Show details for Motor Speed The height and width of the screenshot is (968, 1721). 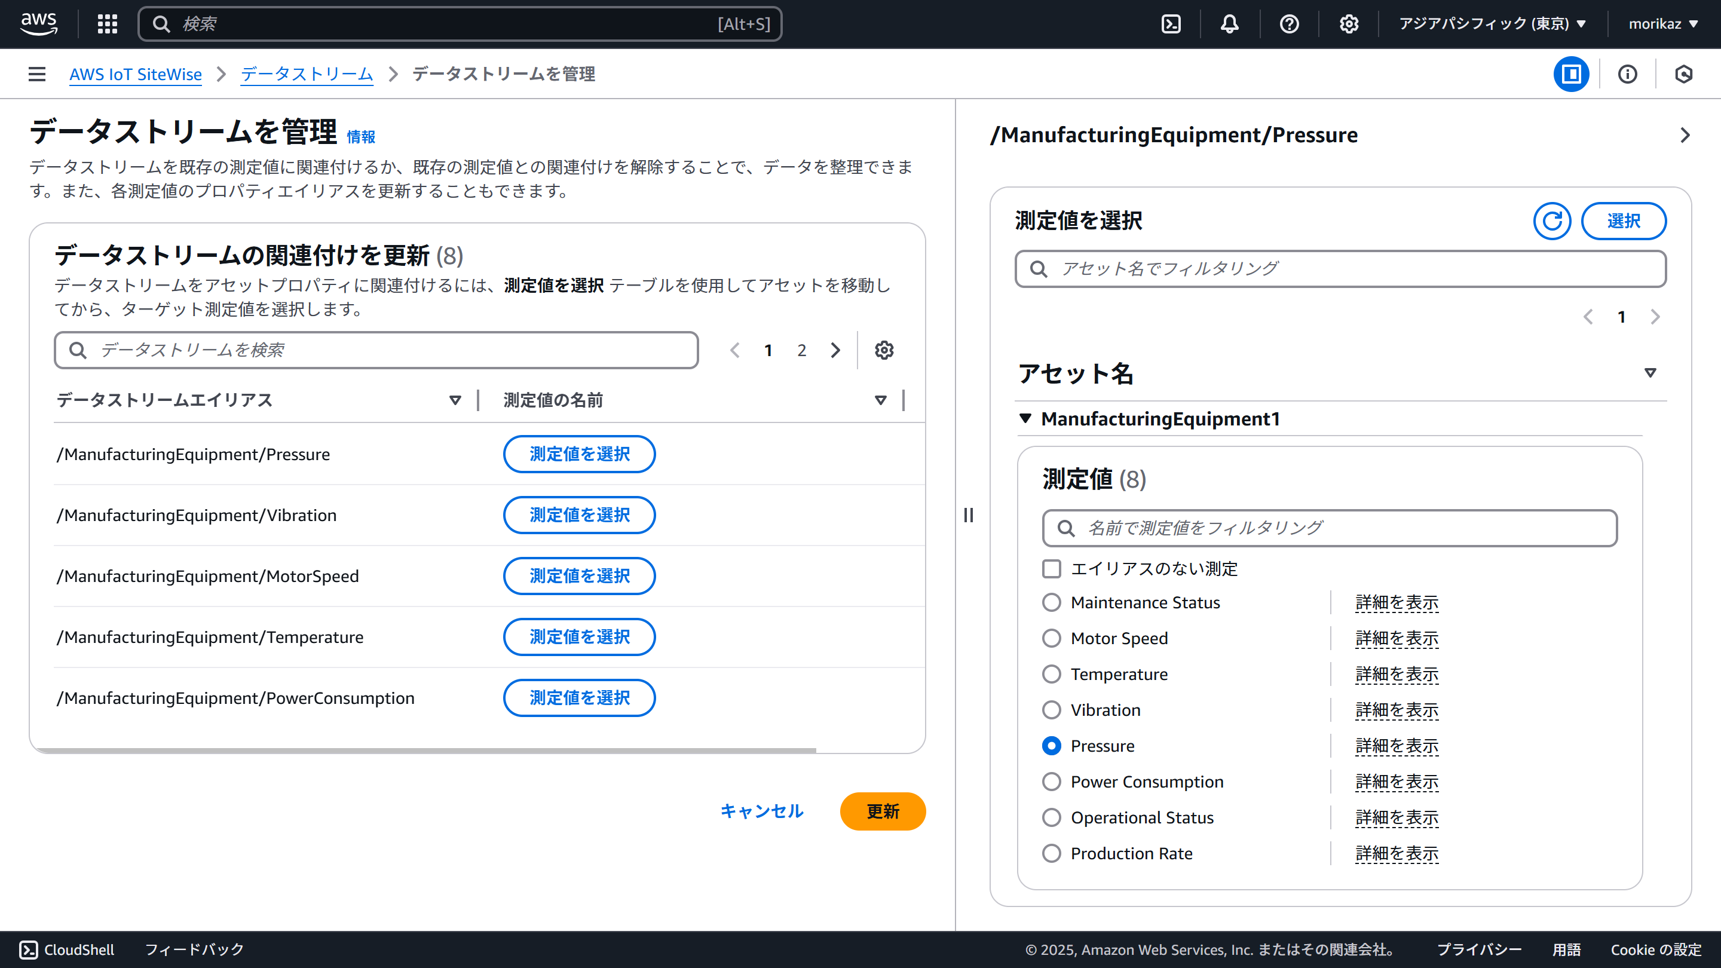pyautogui.click(x=1397, y=638)
